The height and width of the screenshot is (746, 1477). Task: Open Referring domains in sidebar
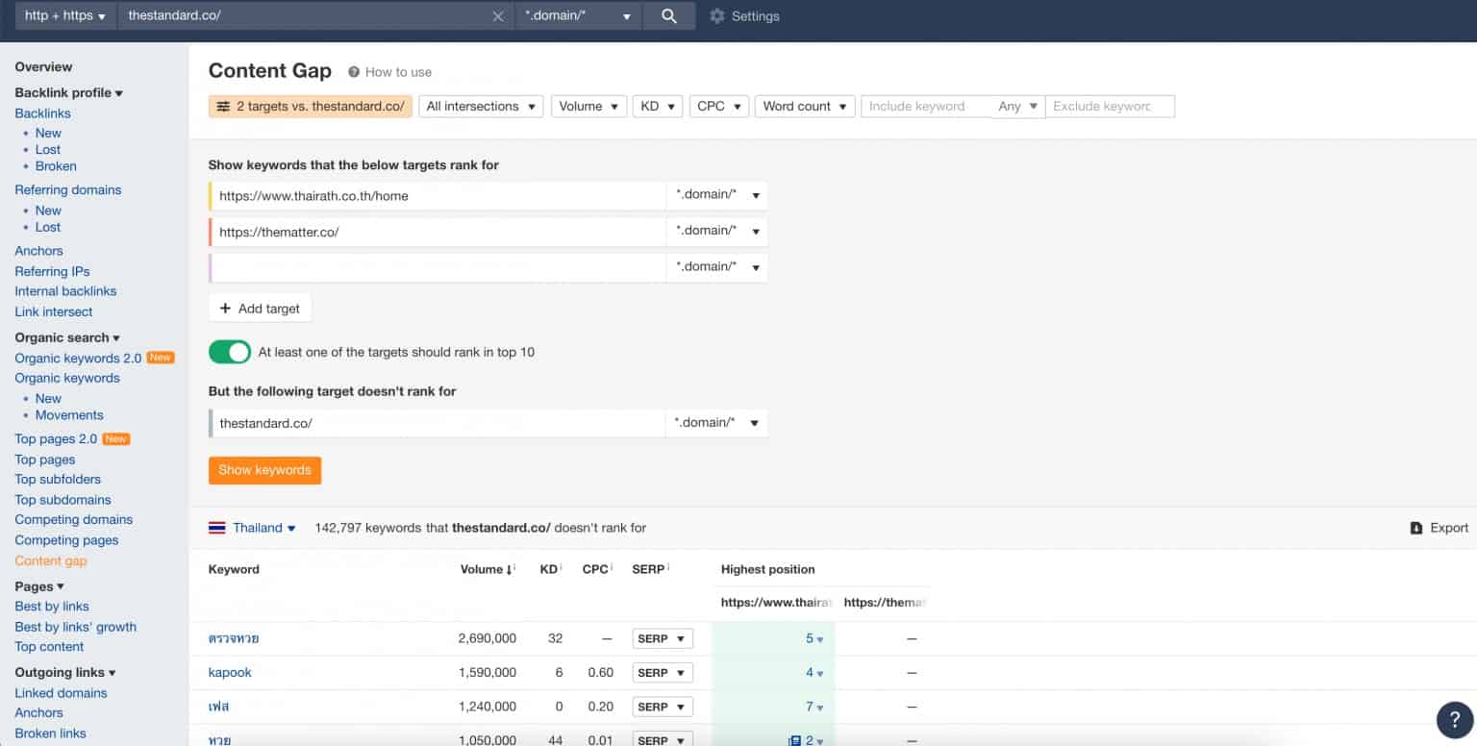tap(68, 189)
